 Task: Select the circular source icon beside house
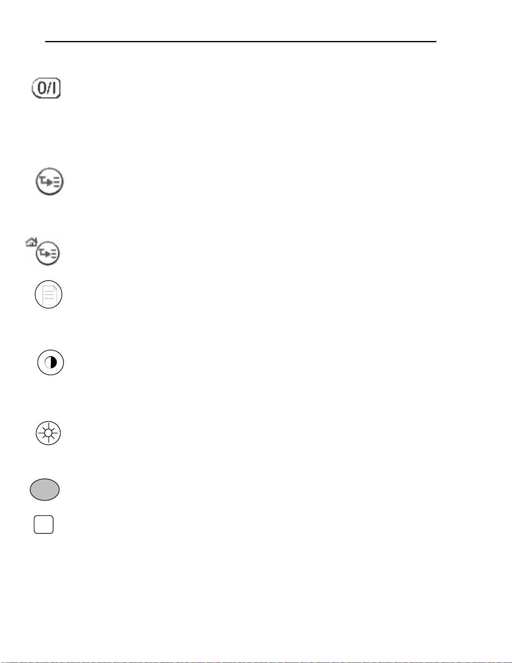[x=48, y=253]
